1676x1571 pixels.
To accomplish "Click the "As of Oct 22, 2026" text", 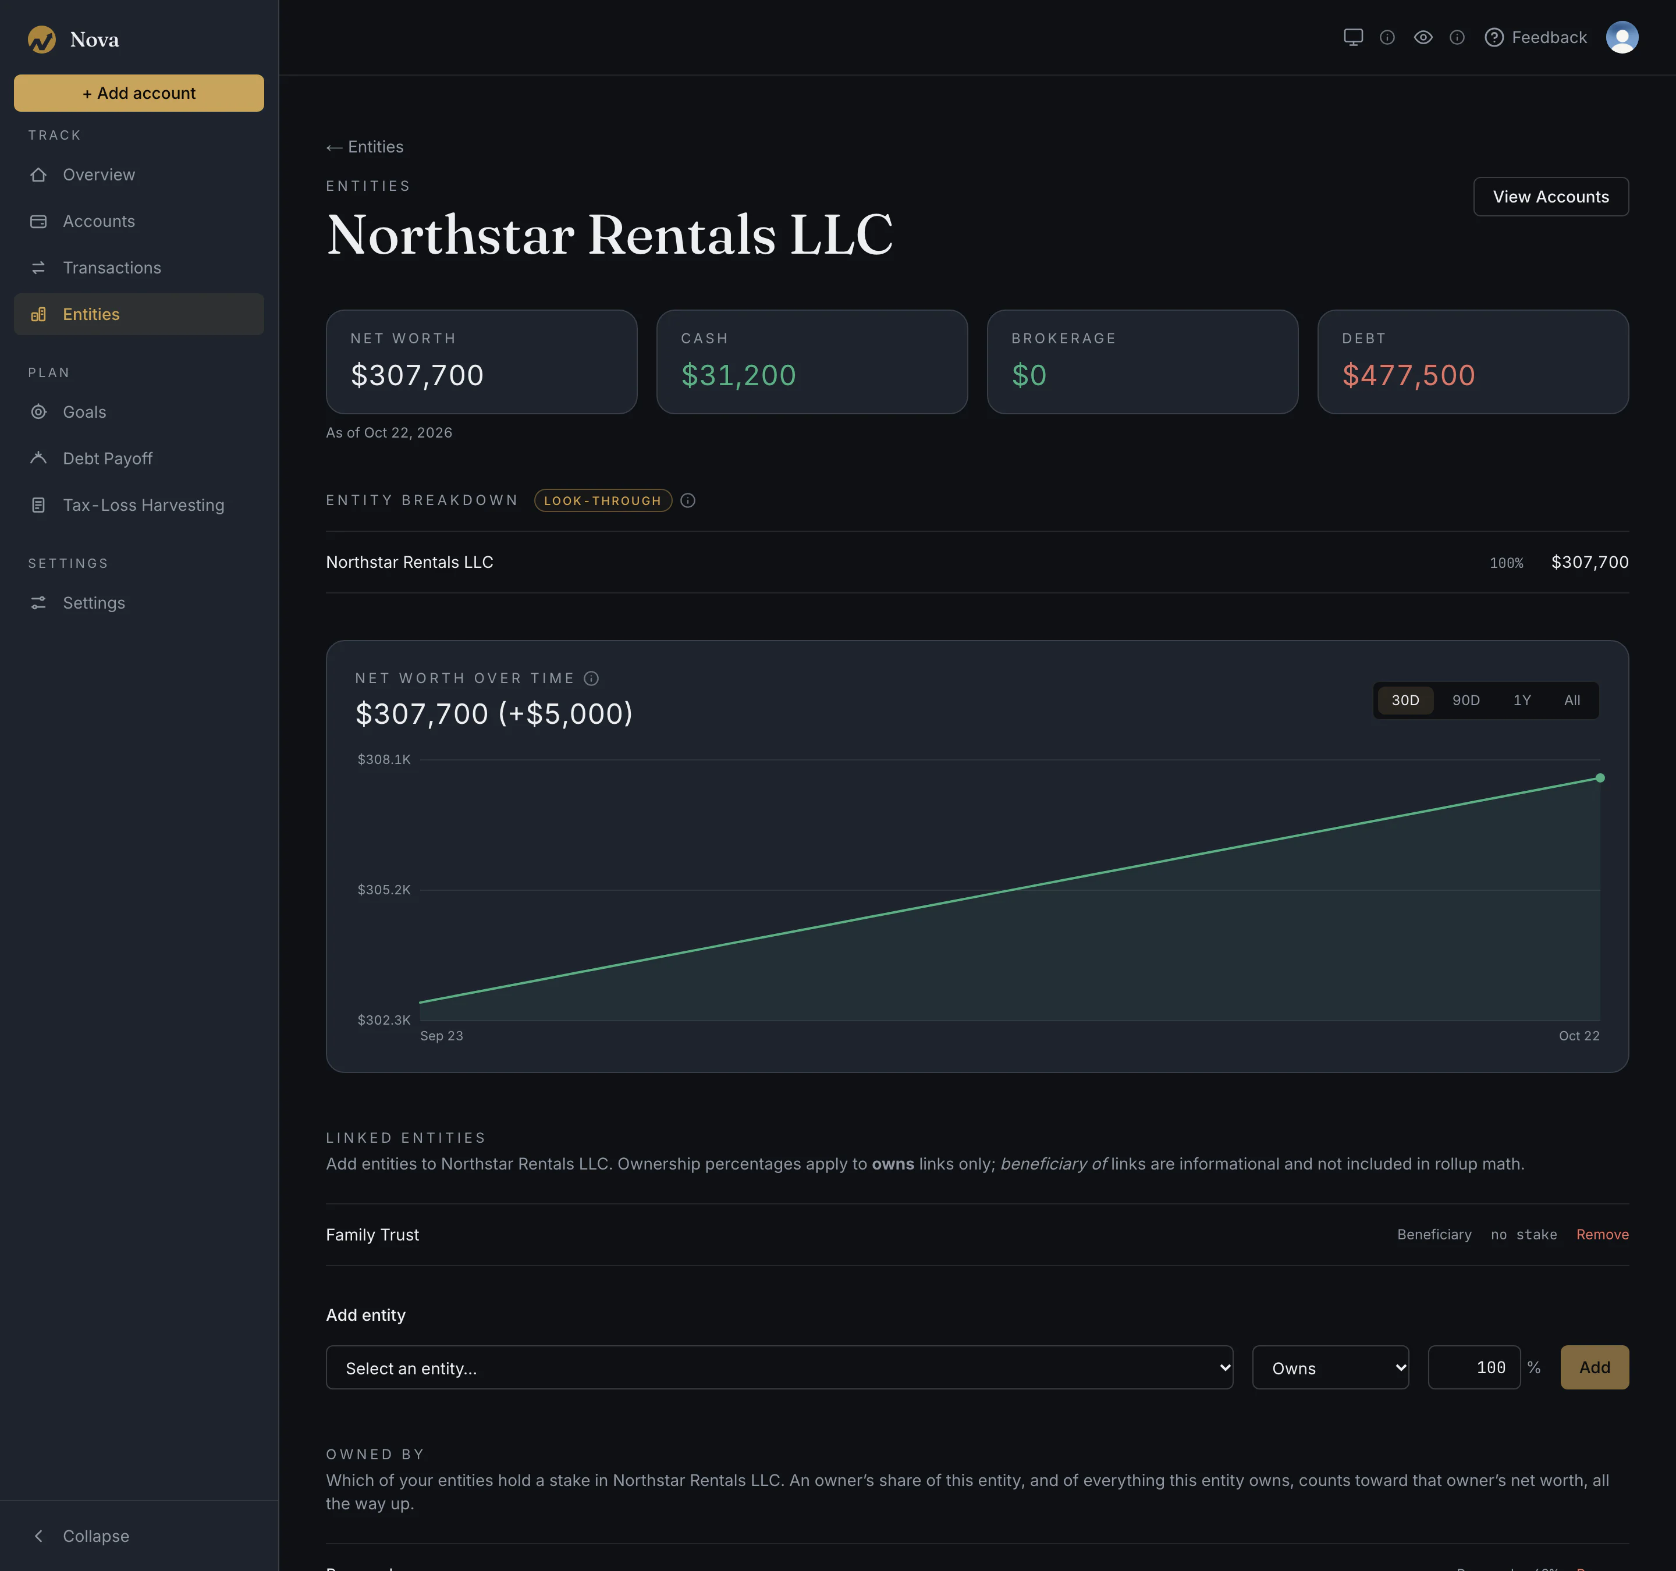I will pyautogui.click(x=389, y=432).
